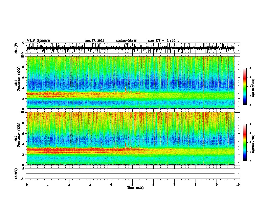
Task: Click the "-7" tick on ch.2 color bar
Action: click(x=250, y=161)
